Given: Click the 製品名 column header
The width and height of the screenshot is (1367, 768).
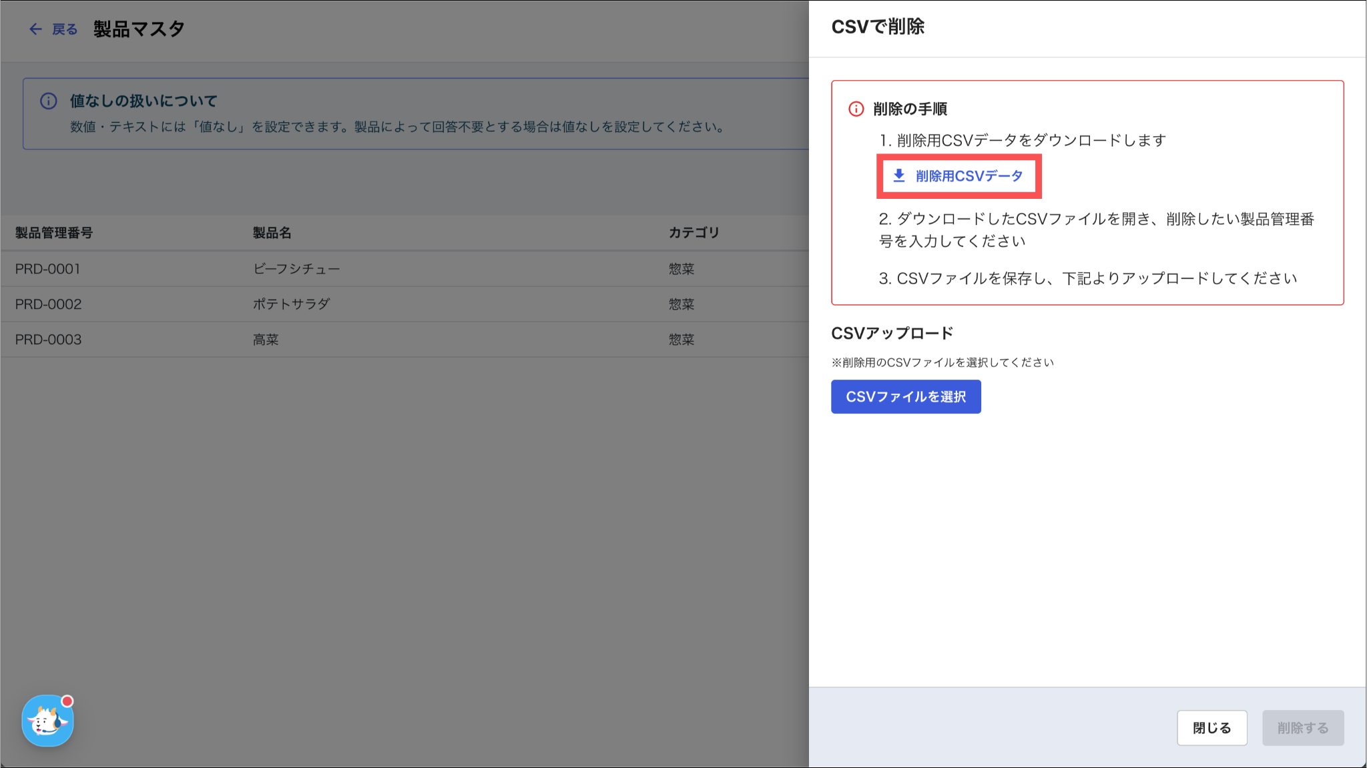Looking at the screenshot, I should 272,233.
